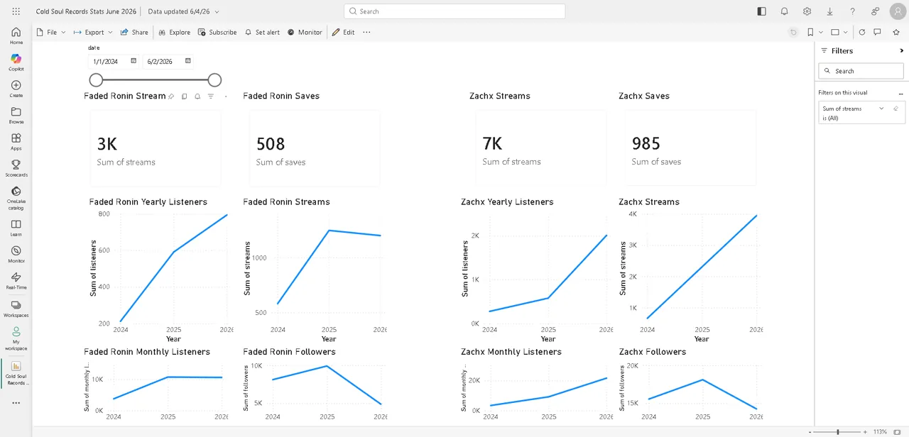Screen dimensions: 909x437
Task: Select the Zachx Streams 7K card
Action: (x=540, y=148)
